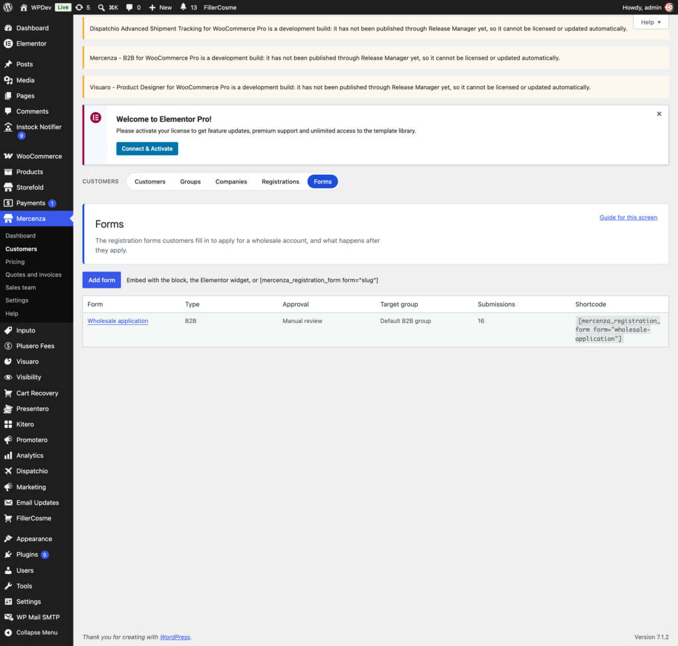The image size is (678, 646).
Task: Click FillerCosme in the admin bar
Action: point(220,7)
